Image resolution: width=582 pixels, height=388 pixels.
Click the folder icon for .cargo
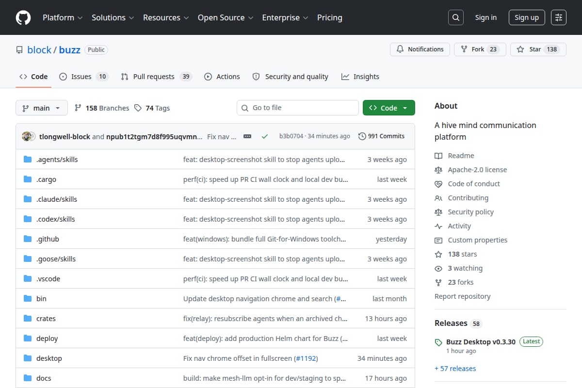pos(28,179)
